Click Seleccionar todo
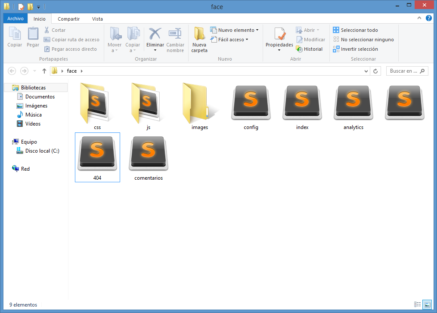The height and width of the screenshot is (313, 437). 355,30
